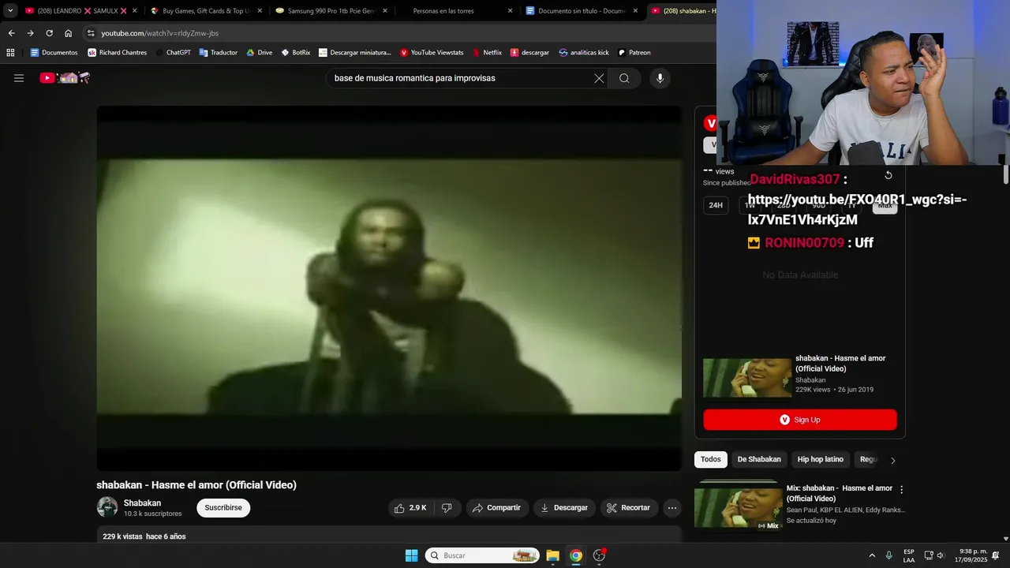Close the Personas en las torres tab
This screenshot has width=1010, height=568.
511,11
